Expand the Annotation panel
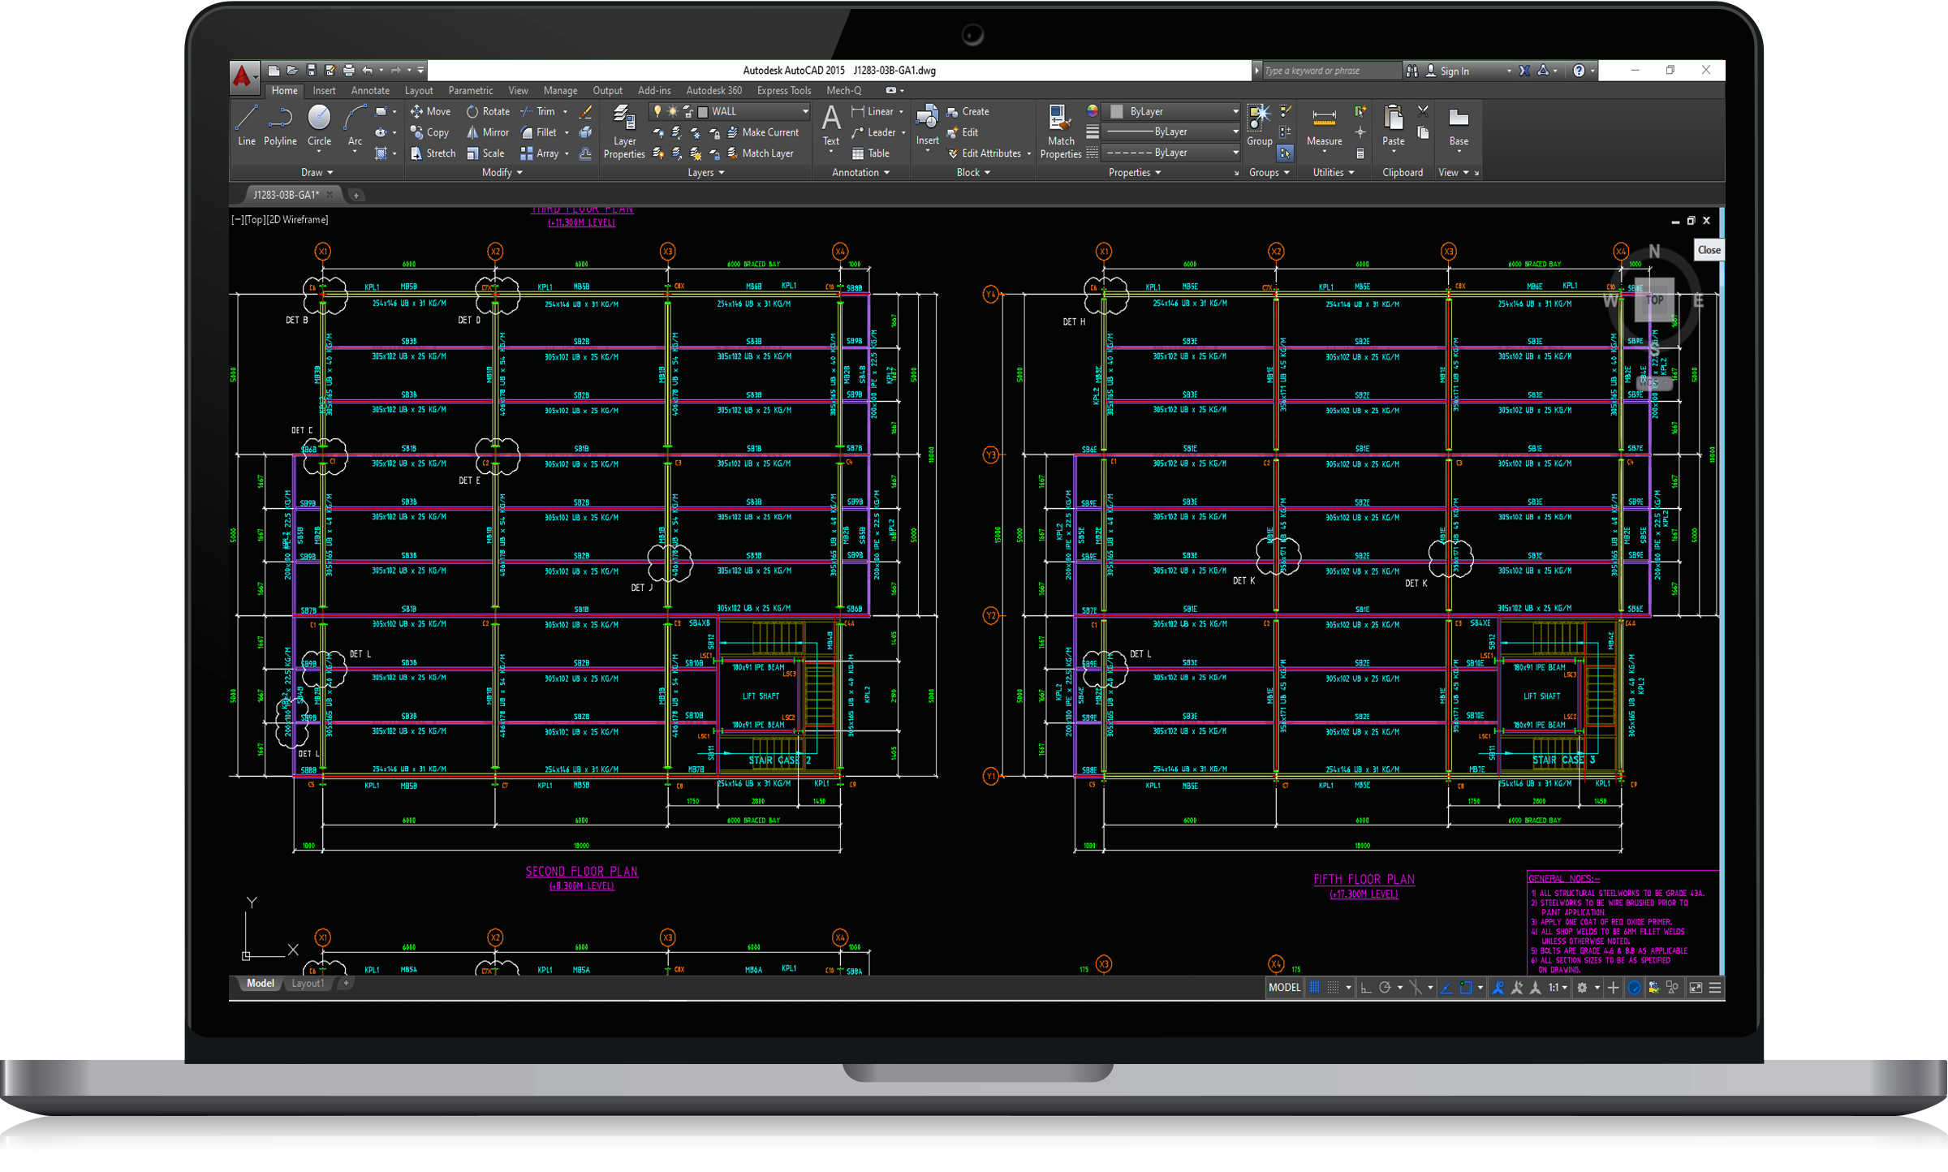The height and width of the screenshot is (1172, 1948). coord(860,173)
